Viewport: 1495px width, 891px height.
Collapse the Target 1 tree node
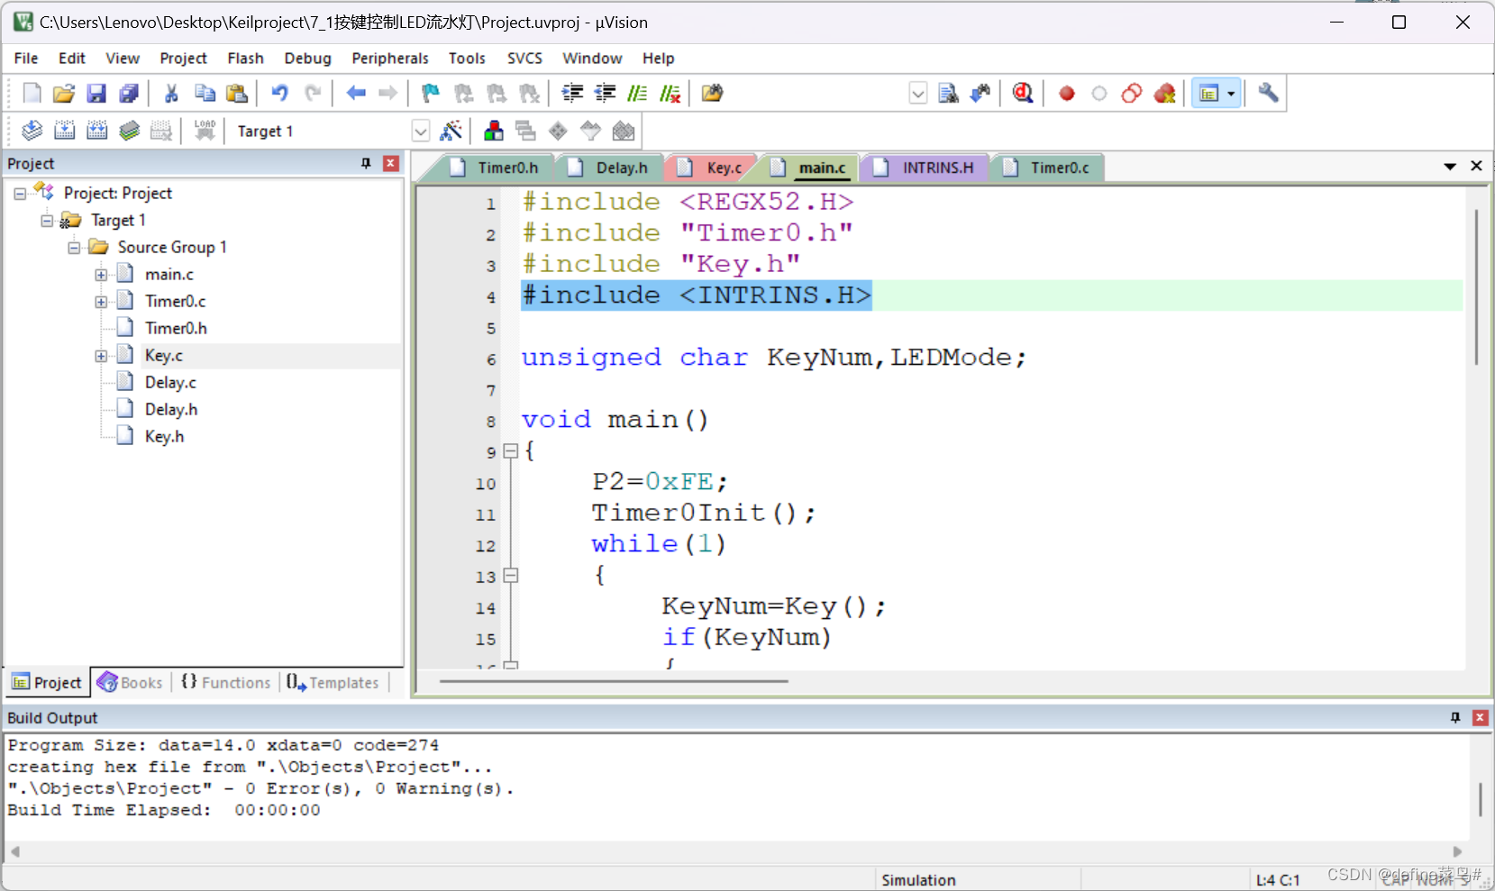click(x=47, y=221)
